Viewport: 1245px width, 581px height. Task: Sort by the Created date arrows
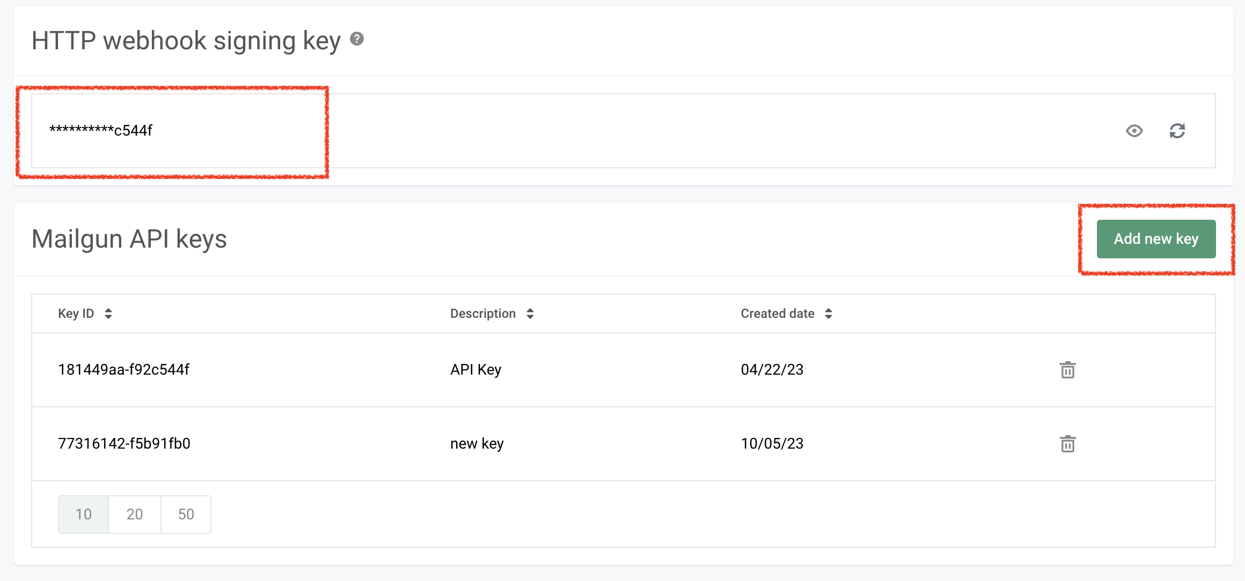[829, 314]
